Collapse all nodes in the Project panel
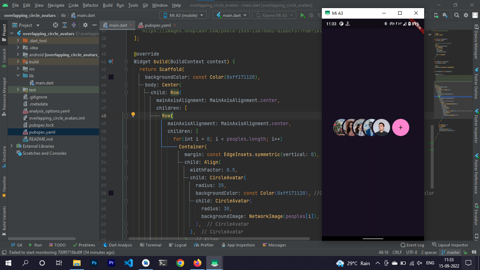Image resolution: width=480 pixels, height=270 pixels. click(x=73, y=25)
